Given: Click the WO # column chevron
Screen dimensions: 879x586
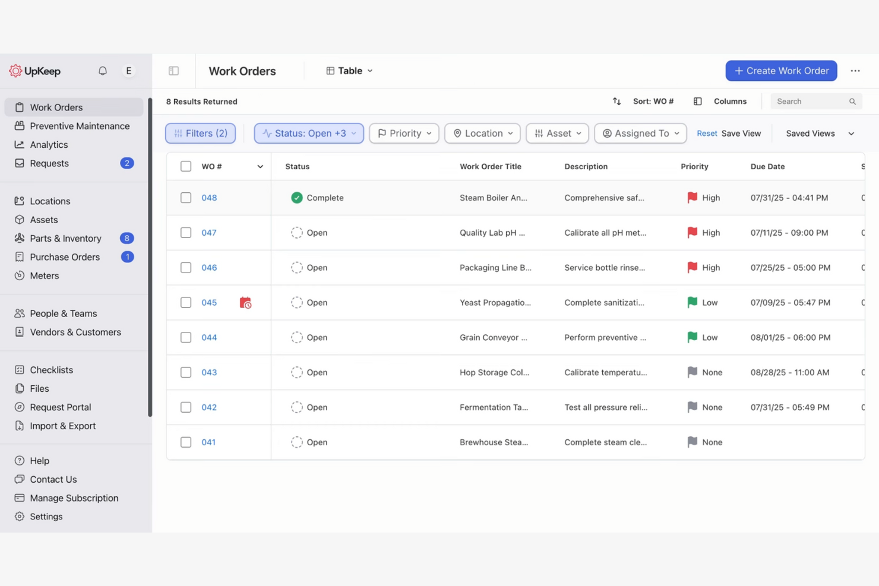Looking at the screenshot, I should pyautogui.click(x=260, y=167).
